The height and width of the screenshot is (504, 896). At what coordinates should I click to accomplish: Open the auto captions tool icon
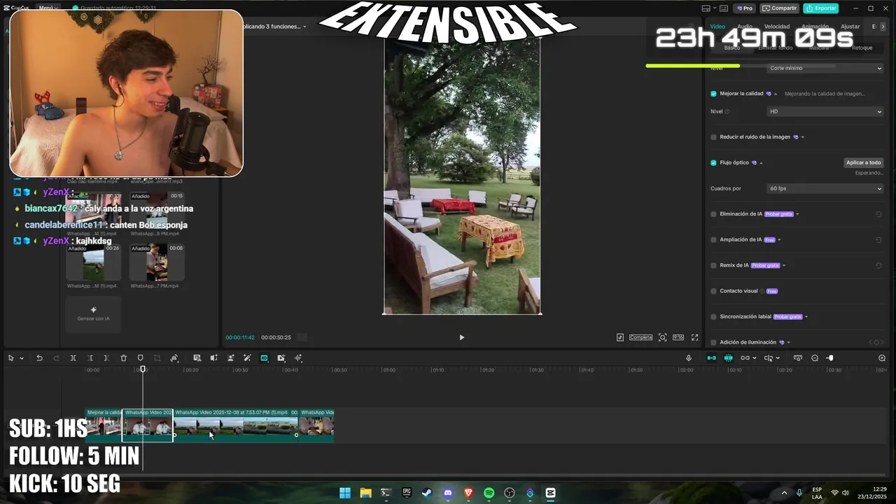[x=197, y=358]
